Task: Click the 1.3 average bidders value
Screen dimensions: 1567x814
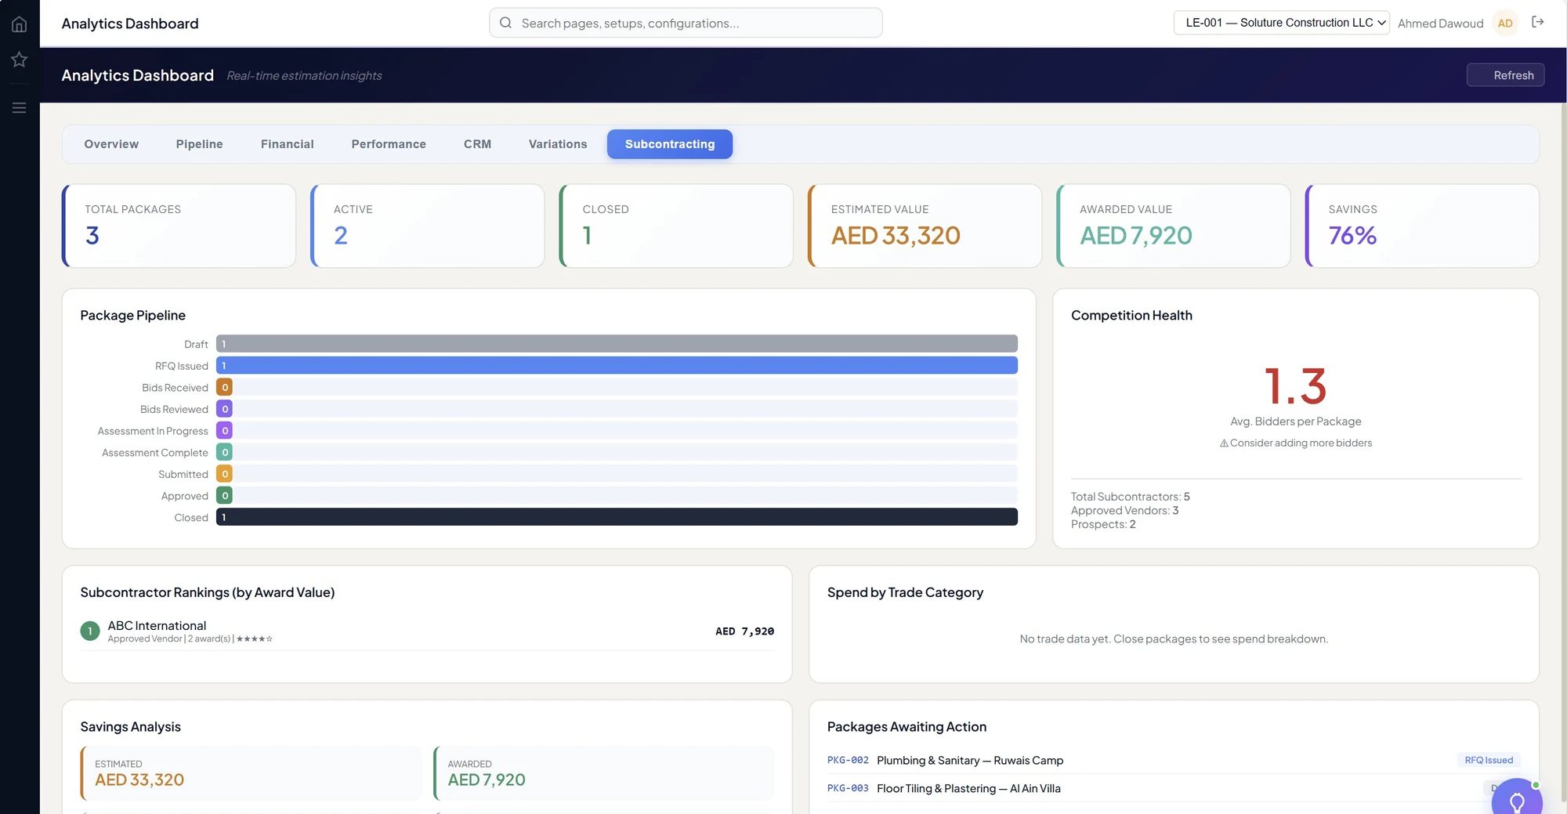Action: pos(1296,386)
